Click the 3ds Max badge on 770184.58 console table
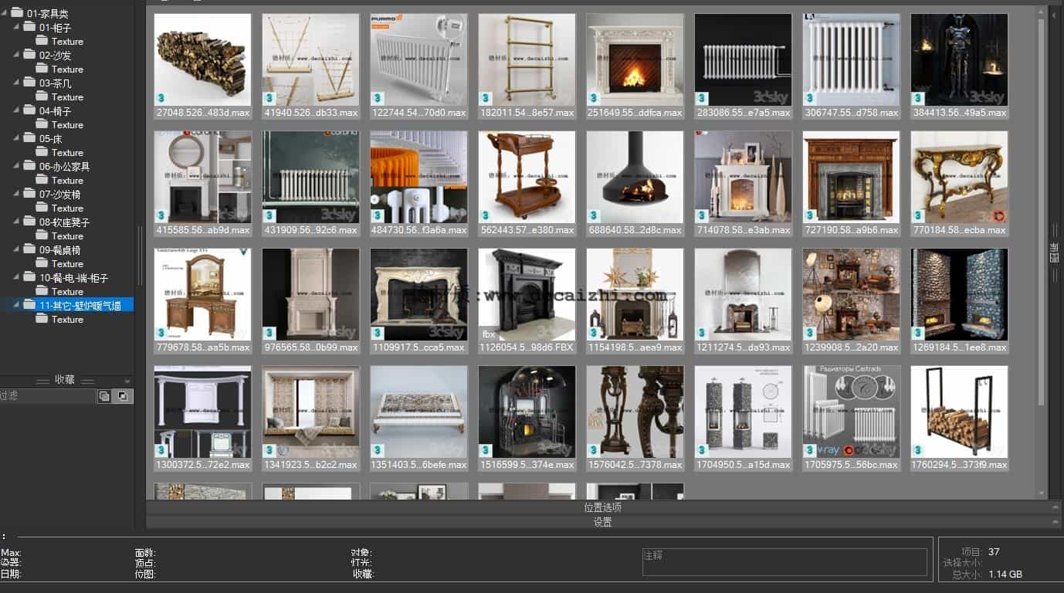1064x593 pixels. (x=917, y=215)
